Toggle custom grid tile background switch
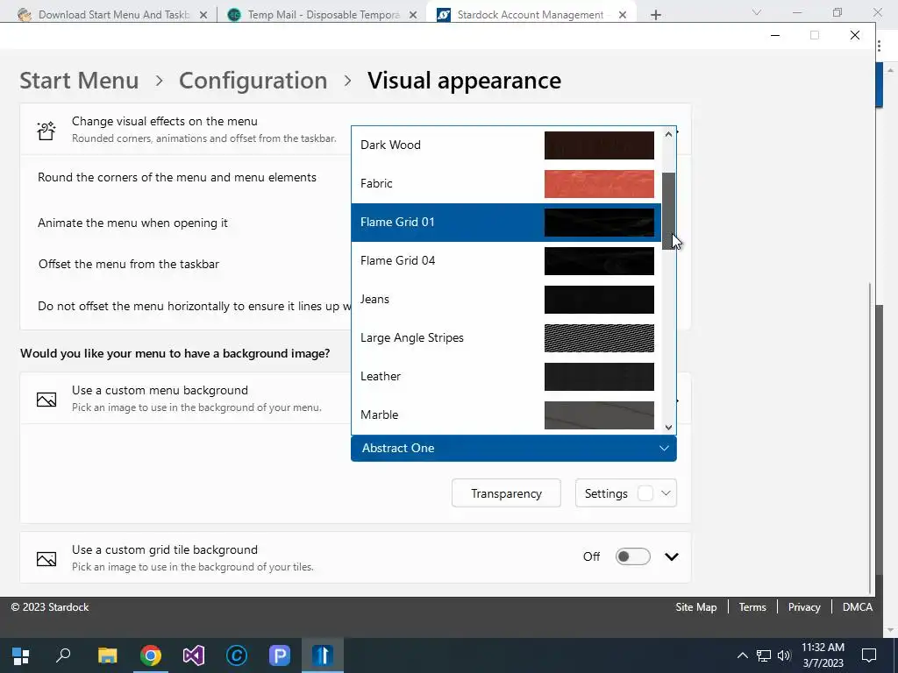Image resolution: width=898 pixels, height=673 pixels. 633,556
